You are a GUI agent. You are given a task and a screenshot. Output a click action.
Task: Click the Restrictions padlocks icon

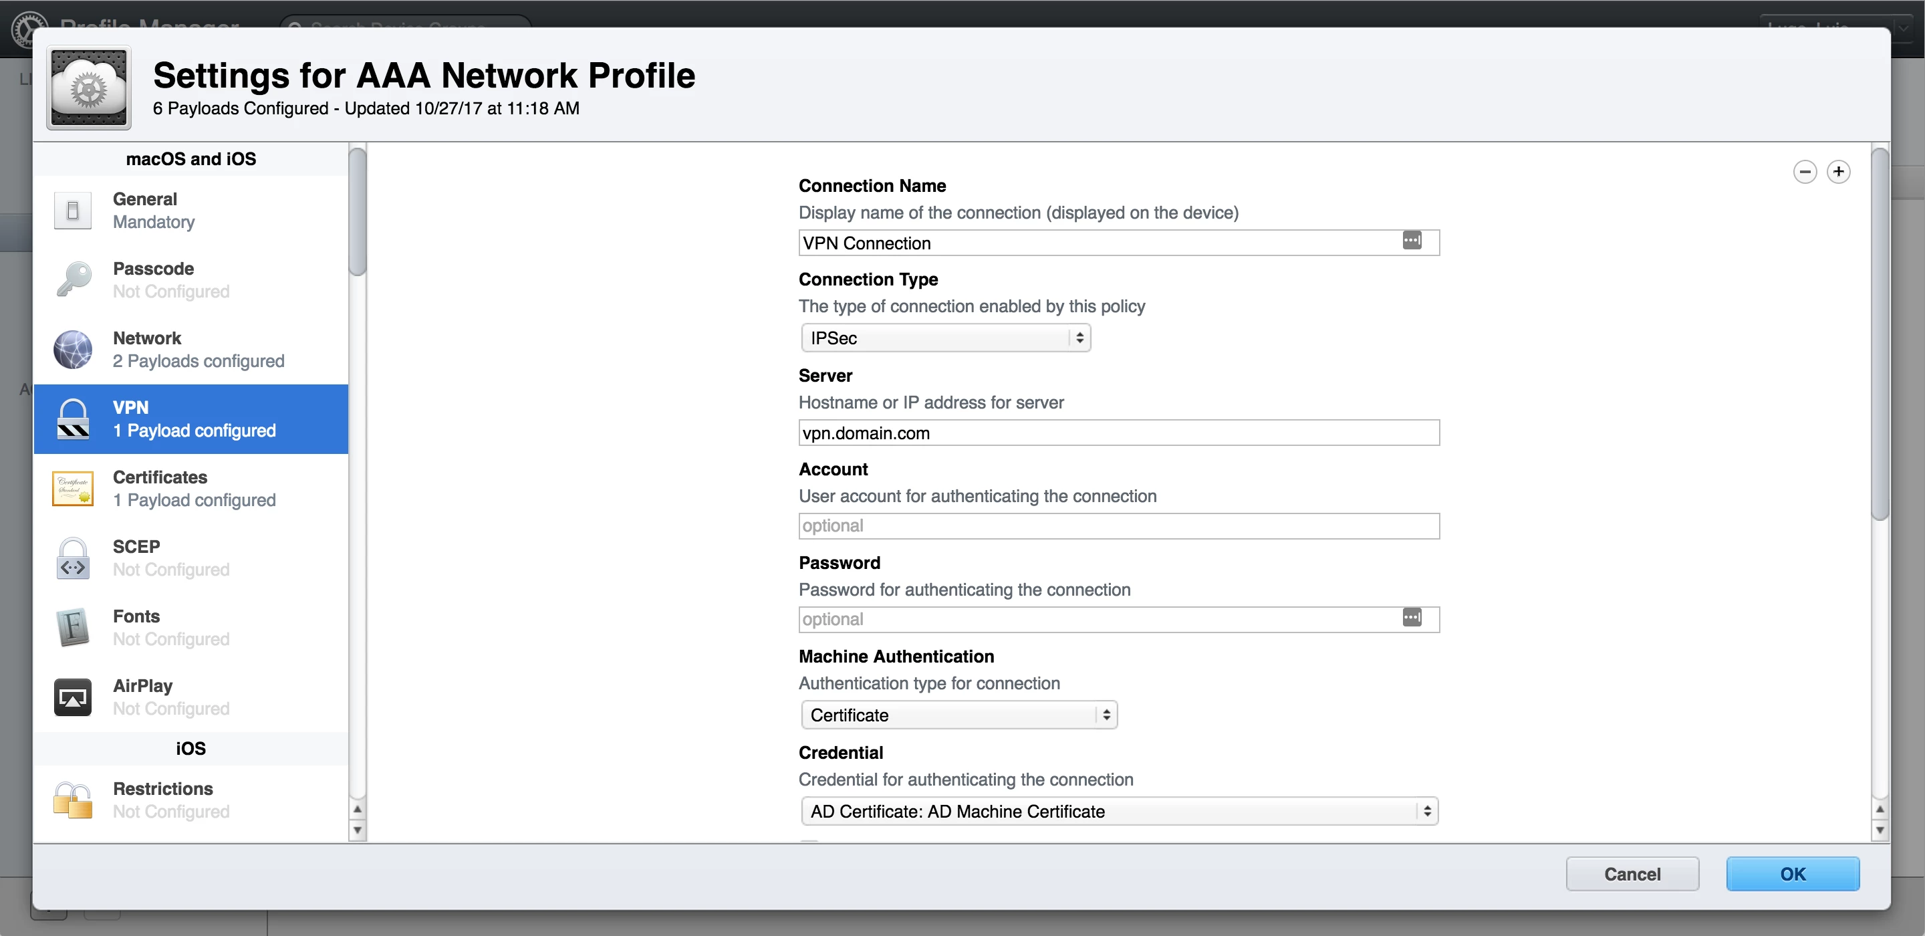72,800
